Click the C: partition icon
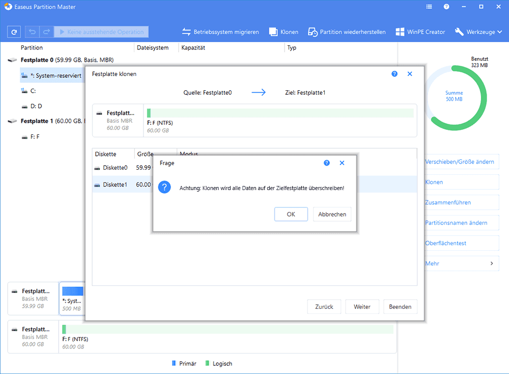The height and width of the screenshot is (374, 509). point(24,91)
